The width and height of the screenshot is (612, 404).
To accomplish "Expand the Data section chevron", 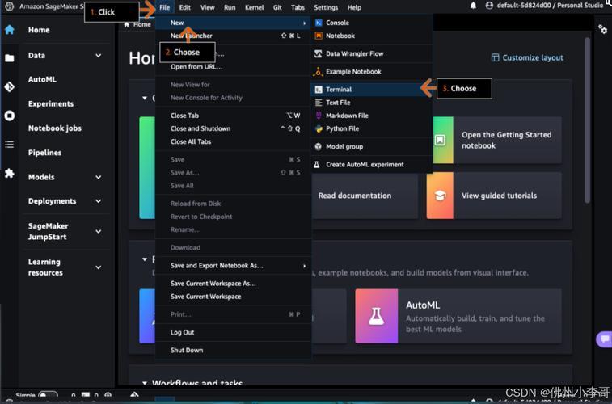I will click(99, 56).
